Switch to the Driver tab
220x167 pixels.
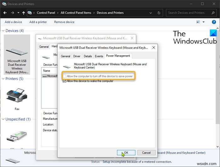click(77, 56)
